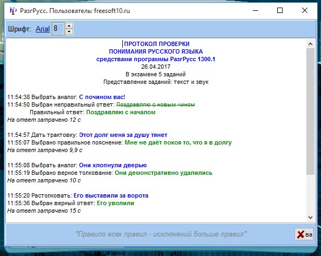Image resolution: width=321 pixels, height=256 pixels.
Task: Increase font size with up spinner arrow
Action: tap(69, 25)
